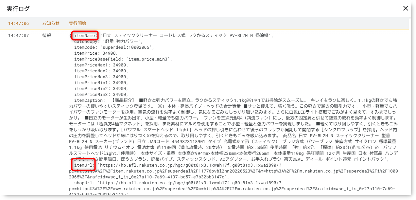Viewport: 416px width, 200px height.
Task: Click the 14:47:07 timestamp
Action: (x=18, y=36)
